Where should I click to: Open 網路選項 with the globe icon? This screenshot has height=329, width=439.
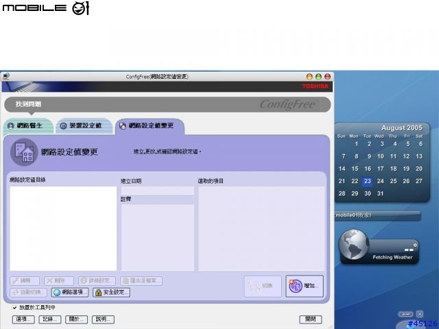[x=70, y=293]
